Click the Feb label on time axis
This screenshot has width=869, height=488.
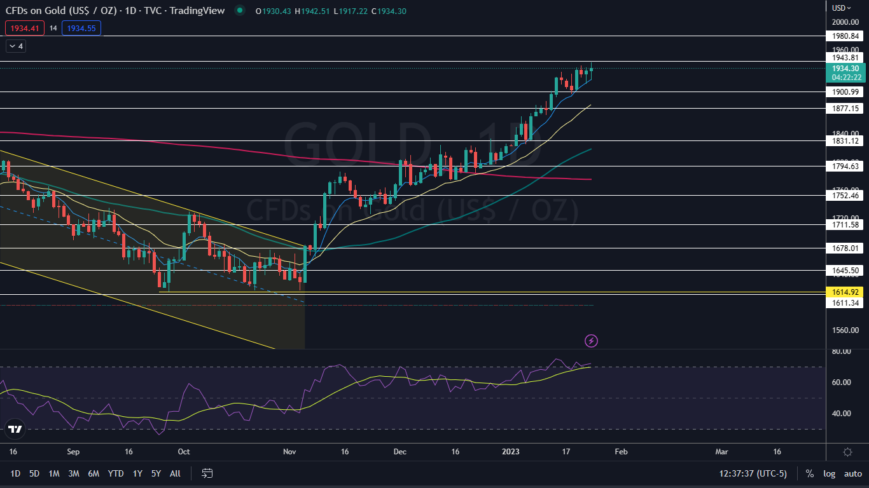click(x=621, y=452)
